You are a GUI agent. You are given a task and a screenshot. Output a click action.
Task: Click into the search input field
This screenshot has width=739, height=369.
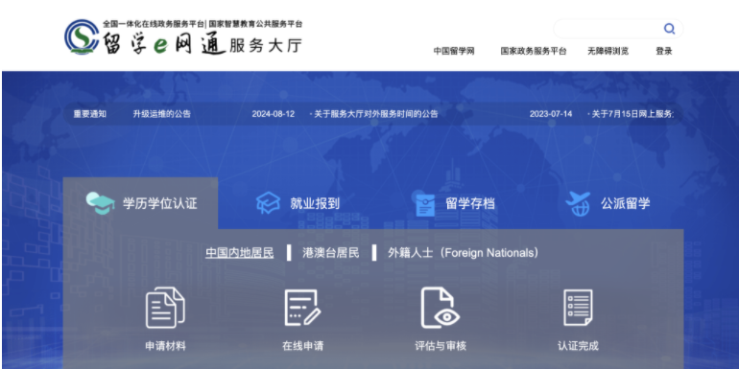[x=608, y=29]
